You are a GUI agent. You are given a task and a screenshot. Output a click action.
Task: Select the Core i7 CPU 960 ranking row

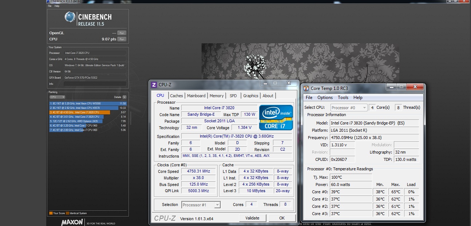pyautogui.click(x=88, y=125)
